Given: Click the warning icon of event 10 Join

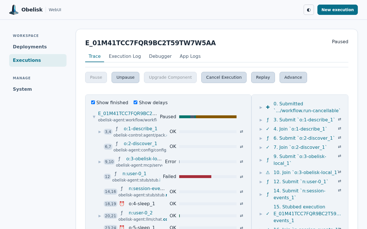Looking at the screenshot, I should [x=268, y=172].
